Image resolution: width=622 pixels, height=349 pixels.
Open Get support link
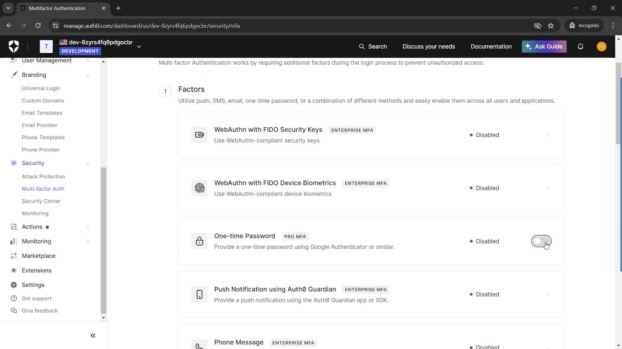(x=37, y=299)
